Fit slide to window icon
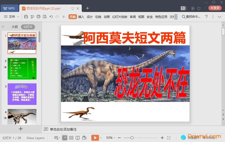 point(169,138)
